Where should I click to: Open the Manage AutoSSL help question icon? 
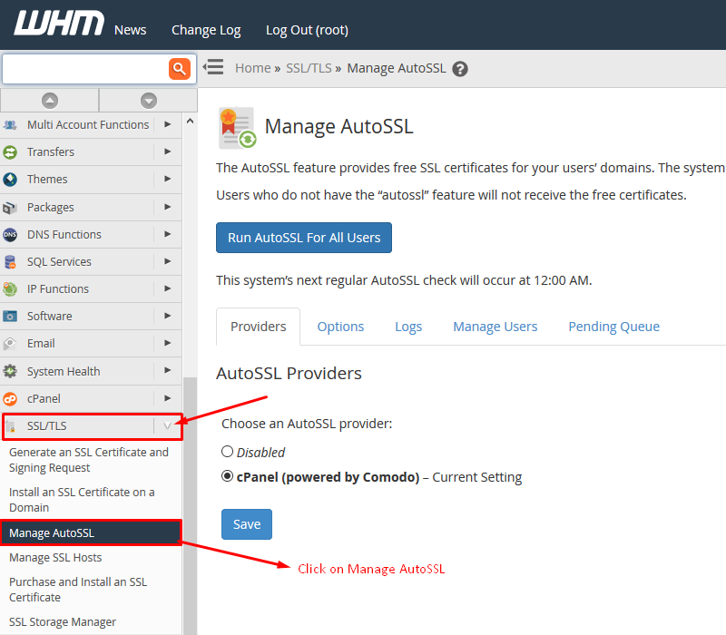pos(460,69)
